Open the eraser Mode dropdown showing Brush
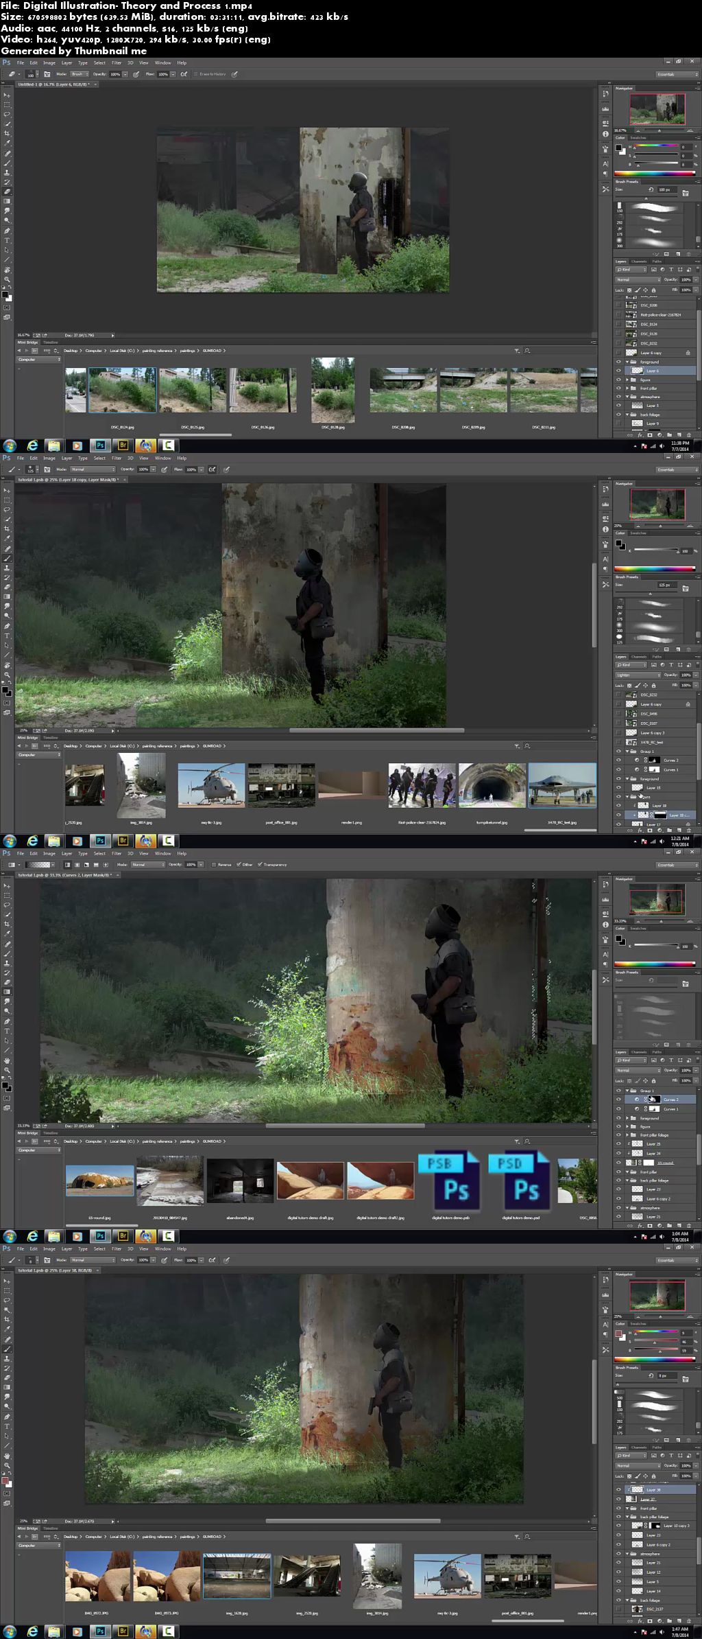702x1639 pixels. [x=80, y=74]
